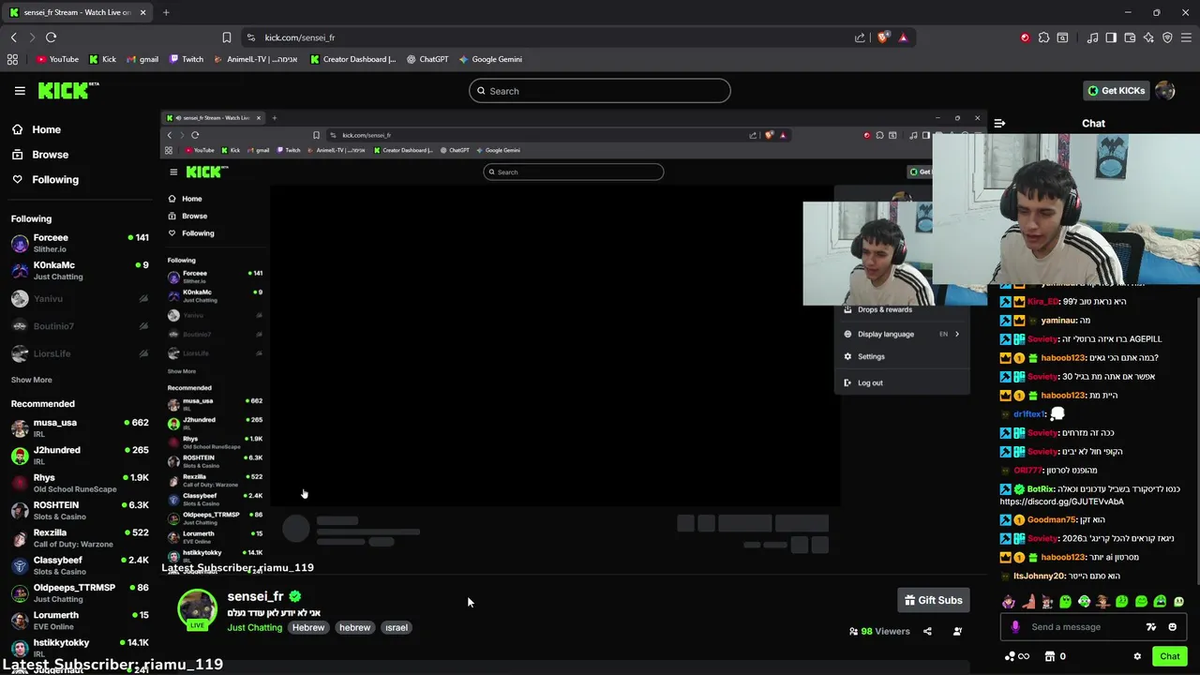
Task: Open browser main menu hamburger
Action: tap(1186, 37)
